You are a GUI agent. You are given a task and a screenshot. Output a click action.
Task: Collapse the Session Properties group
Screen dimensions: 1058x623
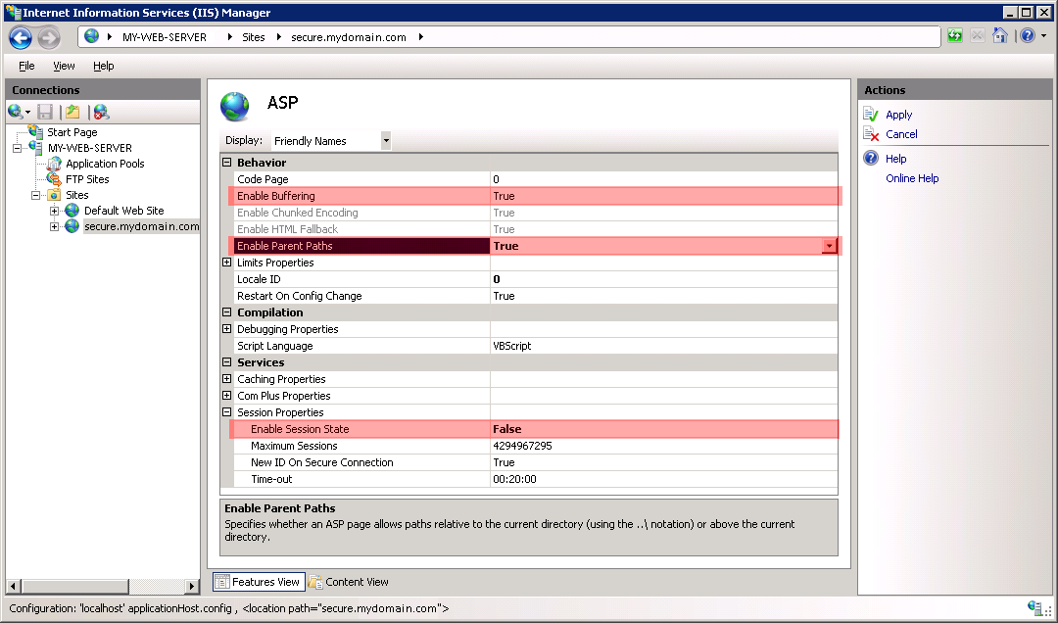227,412
